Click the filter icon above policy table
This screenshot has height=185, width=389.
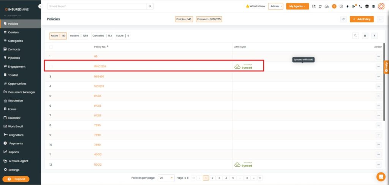pyautogui.click(x=375, y=36)
